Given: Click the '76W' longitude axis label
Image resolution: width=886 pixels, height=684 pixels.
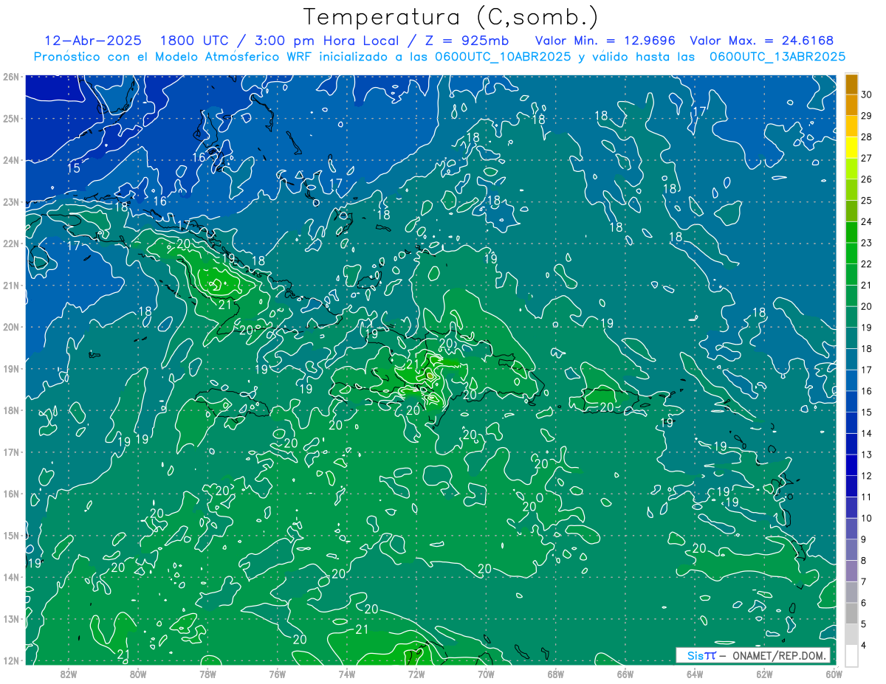Looking at the screenshot, I should [x=278, y=674].
